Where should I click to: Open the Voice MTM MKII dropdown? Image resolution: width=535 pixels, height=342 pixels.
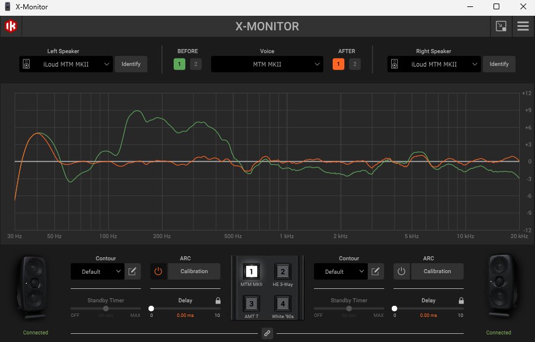click(x=267, y=64)
